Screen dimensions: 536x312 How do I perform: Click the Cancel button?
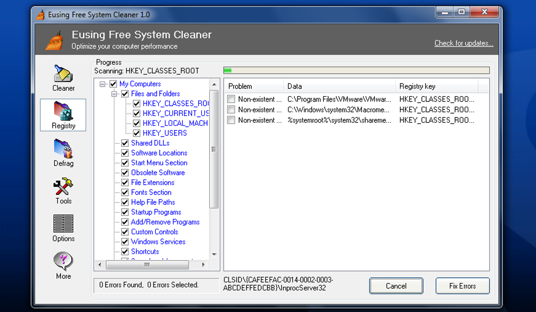tap(396, 286)
